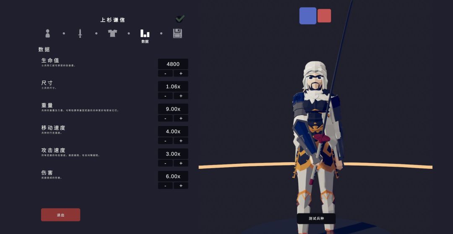Click the 尺寸 stat label
453x234 pixels.
47,83
